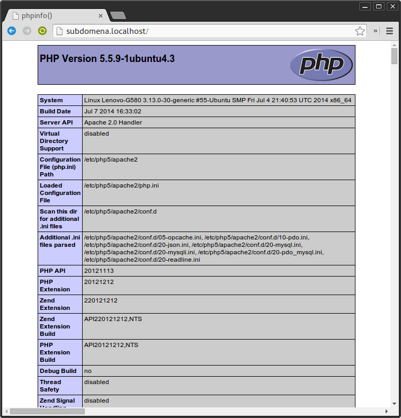Click the Build Date label
Image resolution: width=401 pixels, height=418 pixels.
(x=55, y=111)
